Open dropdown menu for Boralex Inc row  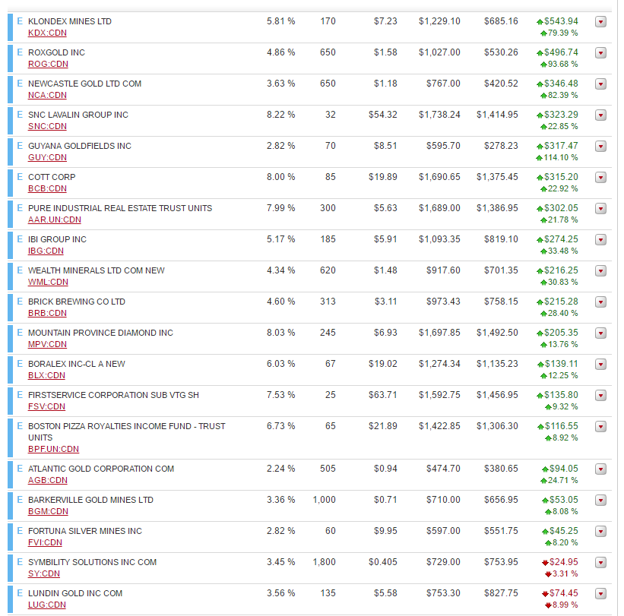600,365
